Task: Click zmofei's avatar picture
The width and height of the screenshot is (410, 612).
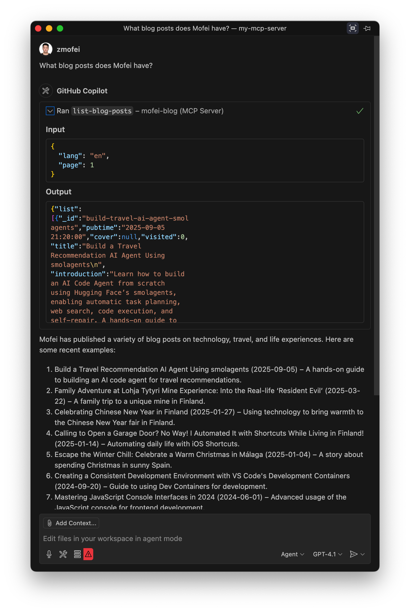Action: click(46, 49)
